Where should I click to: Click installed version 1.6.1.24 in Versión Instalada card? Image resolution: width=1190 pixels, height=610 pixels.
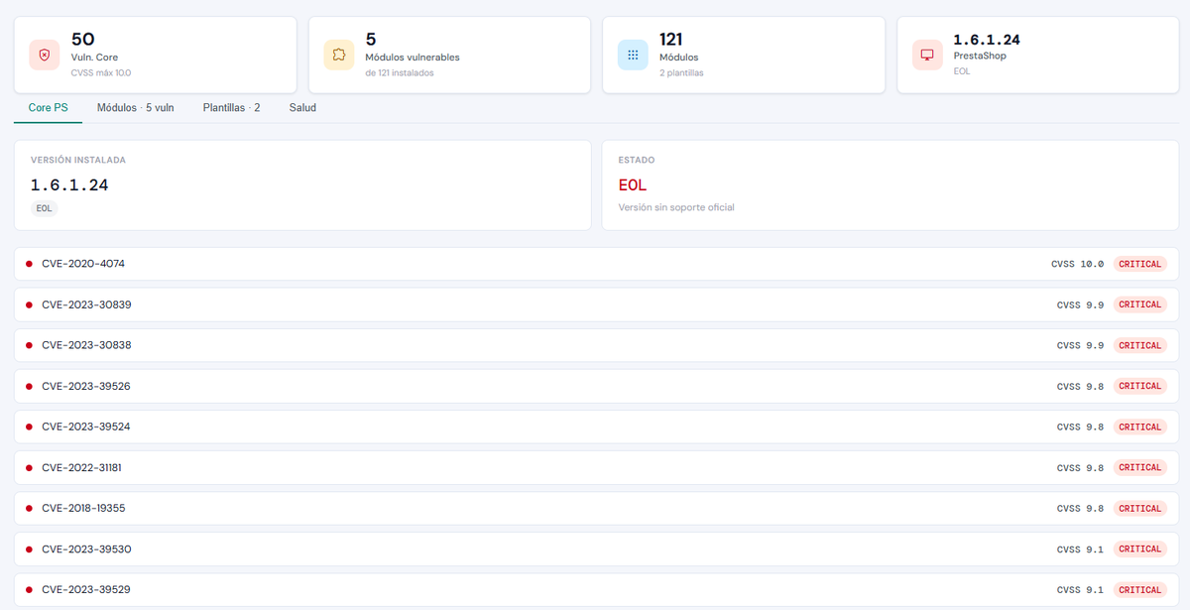[69, 184]
